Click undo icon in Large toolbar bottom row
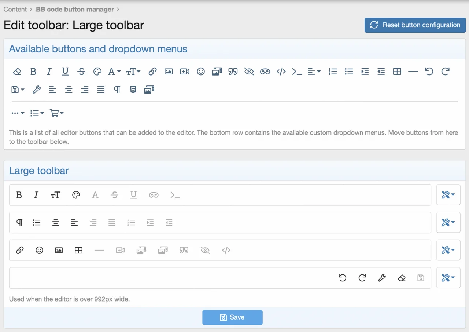The width and height of the screenshot is (469, 332). pos(343,278)
